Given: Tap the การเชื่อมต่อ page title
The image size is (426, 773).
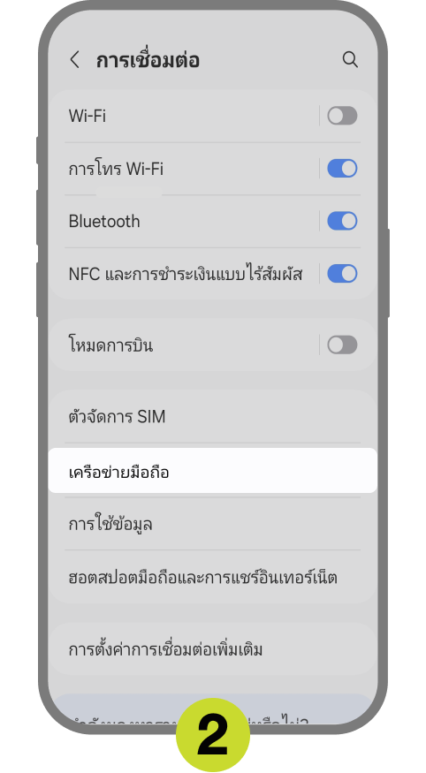Looking at the screenshot, I should pos(148,61).
